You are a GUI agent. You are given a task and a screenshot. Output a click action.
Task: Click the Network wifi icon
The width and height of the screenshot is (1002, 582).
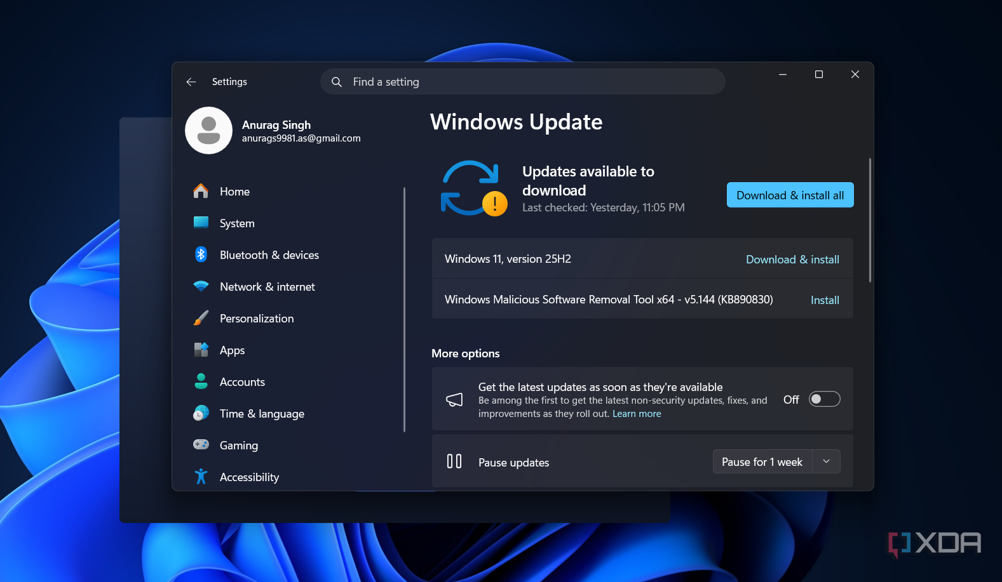(x=201, y=286)
